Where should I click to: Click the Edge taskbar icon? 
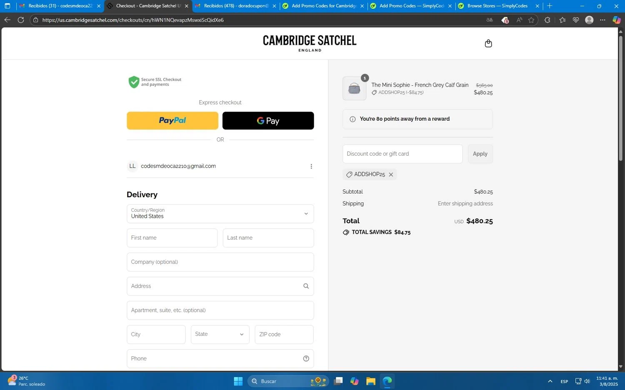click(x=387, y=381)
